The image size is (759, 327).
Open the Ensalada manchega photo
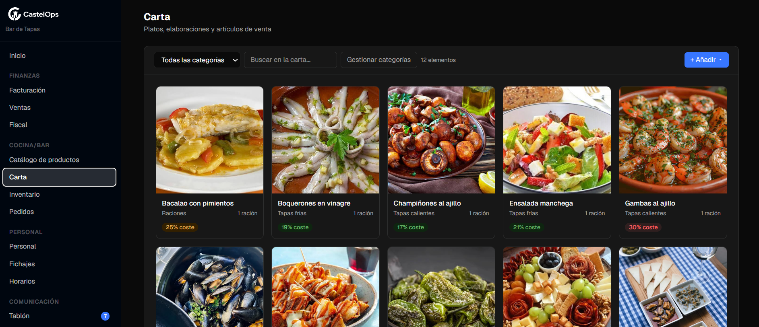(557, 140)
